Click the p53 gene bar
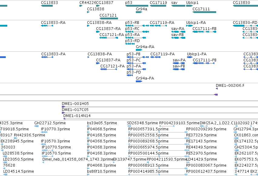The height and width of the screenshot is (176, 258). click(x=136, y=6)
